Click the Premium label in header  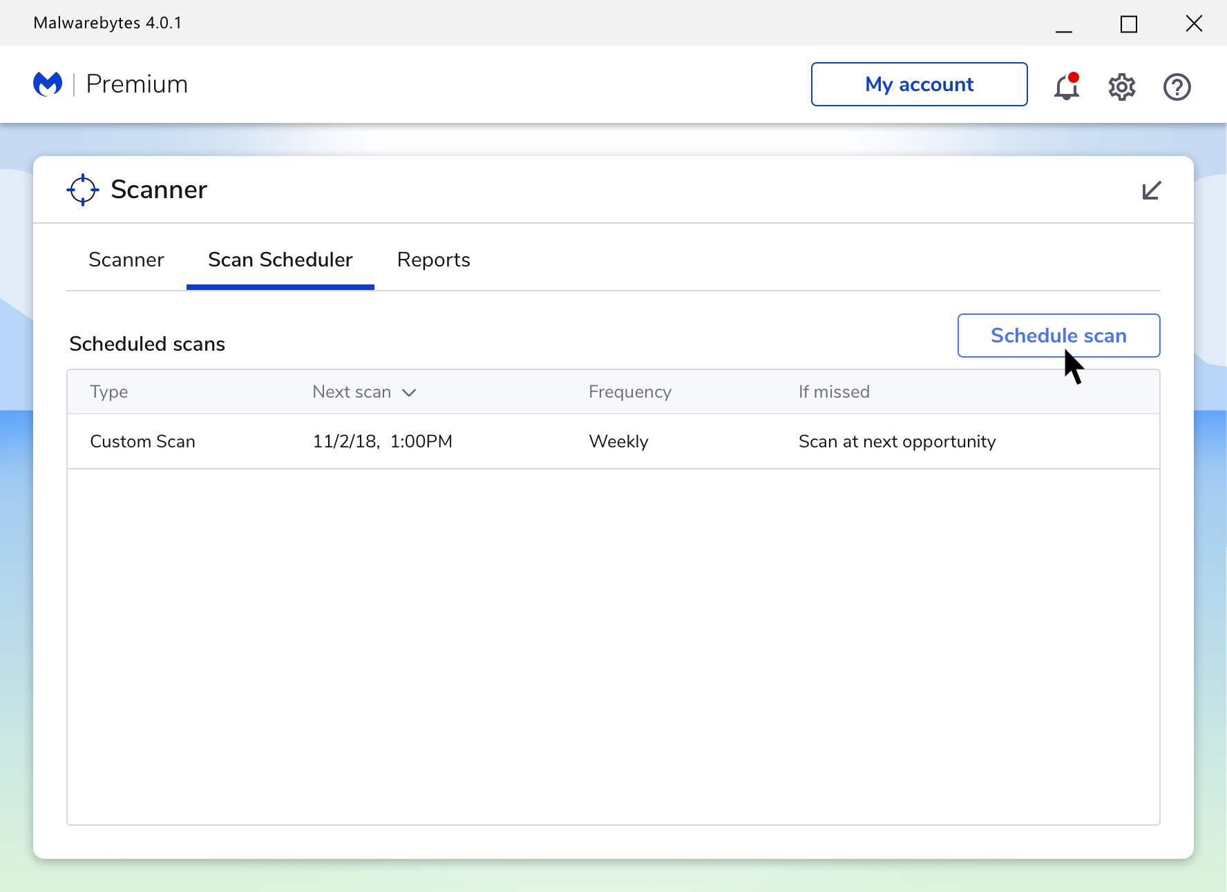pyautogui.click(x=137, y=84)
